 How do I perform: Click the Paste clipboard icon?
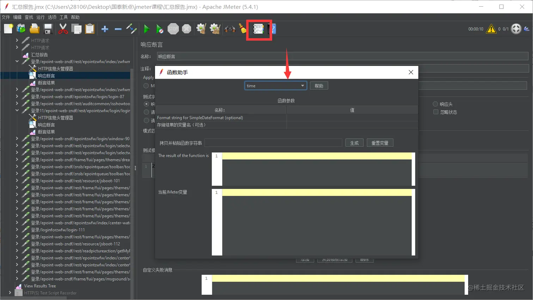90,29
